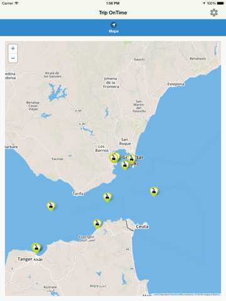
Task: Click the Estepona town label
Action: (176, 84)
